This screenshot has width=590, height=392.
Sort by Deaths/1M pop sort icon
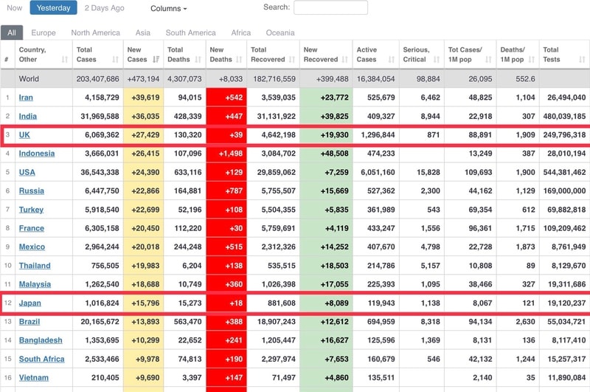532,60
